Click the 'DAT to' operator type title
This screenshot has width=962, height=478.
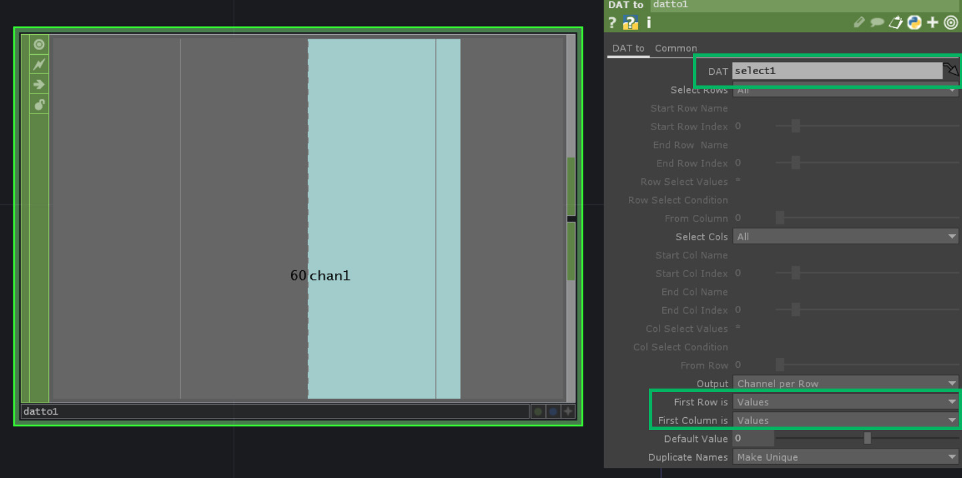click(x=626, y=5)
